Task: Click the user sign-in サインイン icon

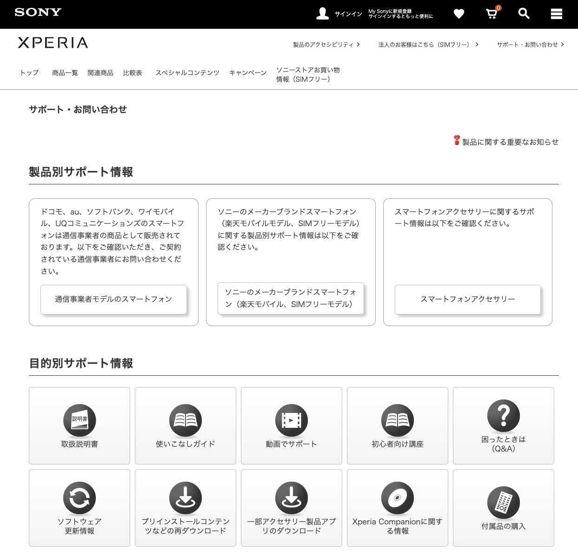Action: coord(323,13)
